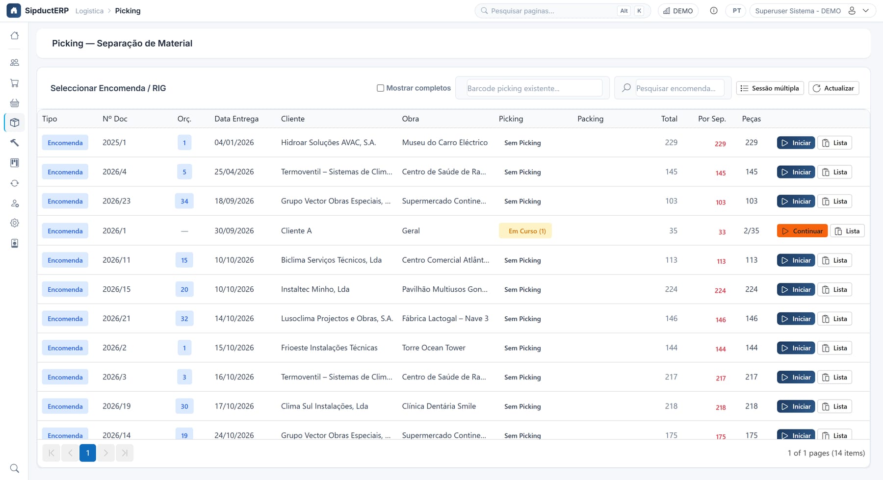
Task: Sort by the Data Entrega column header
Action: click(x=236, y=119)
